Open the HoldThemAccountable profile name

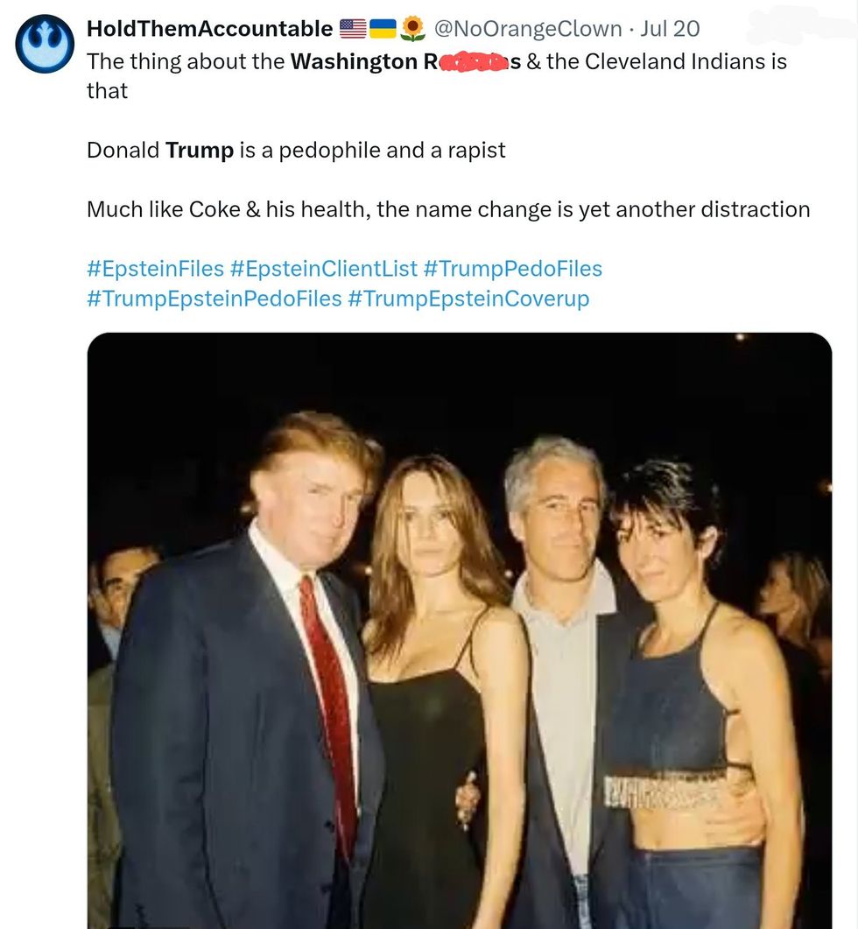pyautogui.click(x=209, y=29)
